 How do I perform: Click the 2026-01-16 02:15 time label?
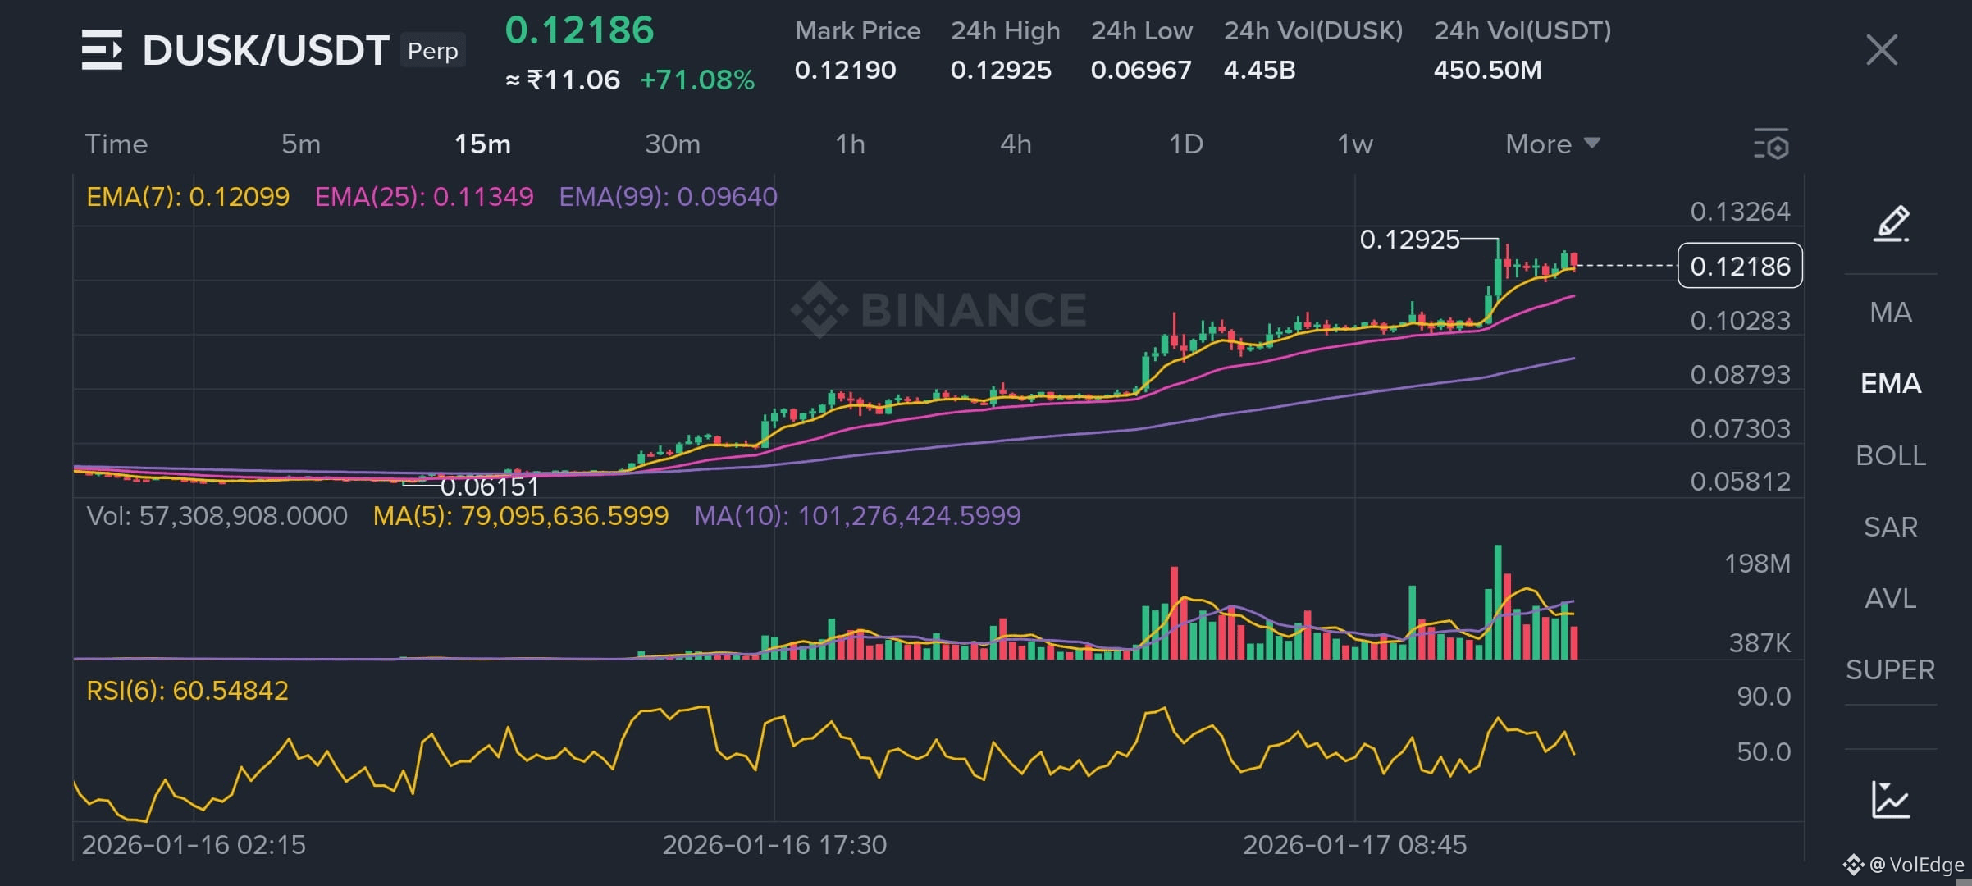[x=194, y=845]
